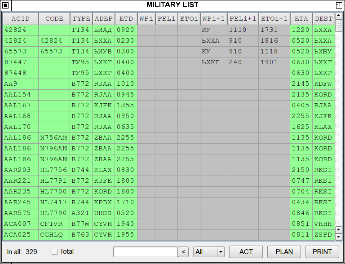Click DEST cell KDFW
345x264 pixels.
click(323, 84)
